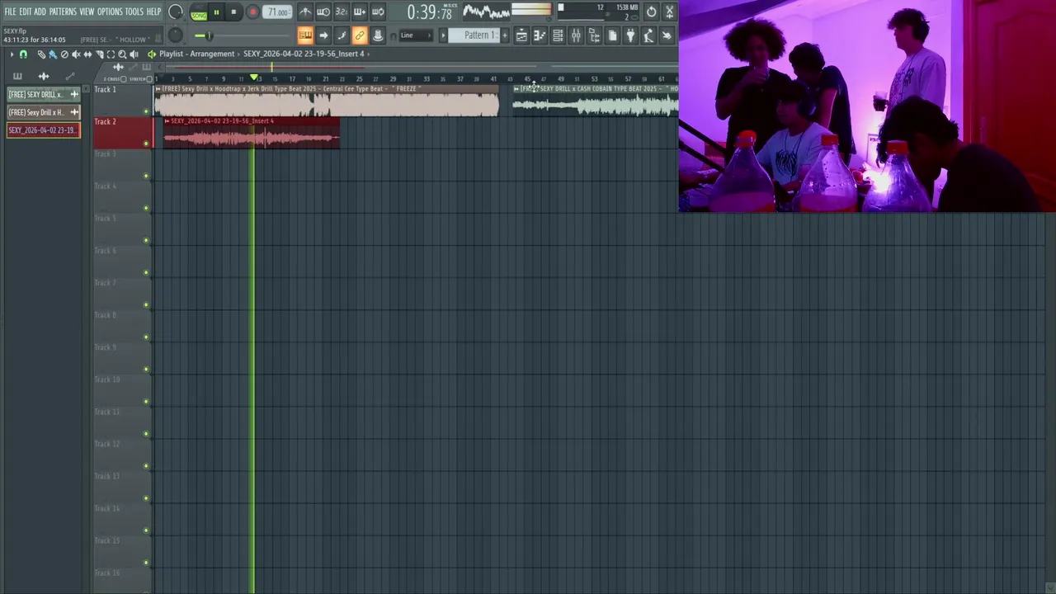This screenshot has height=594, width=1056.
Task: Choose the Playback speaker tool in Playlist
Action: (x=134, y=54)
